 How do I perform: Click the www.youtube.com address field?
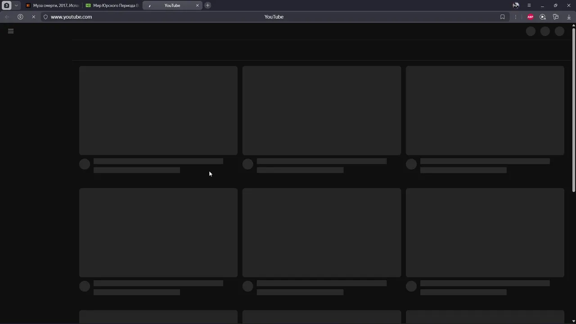click(71, 17)
